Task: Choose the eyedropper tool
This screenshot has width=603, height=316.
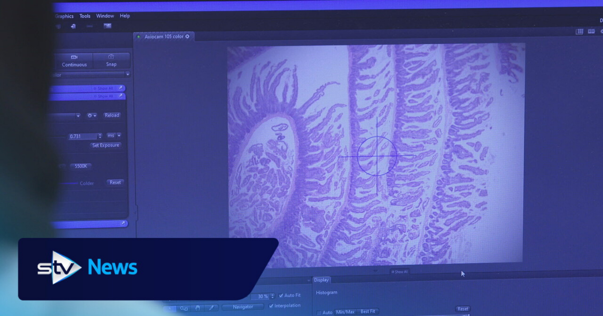Action: [x=211, y=308]
